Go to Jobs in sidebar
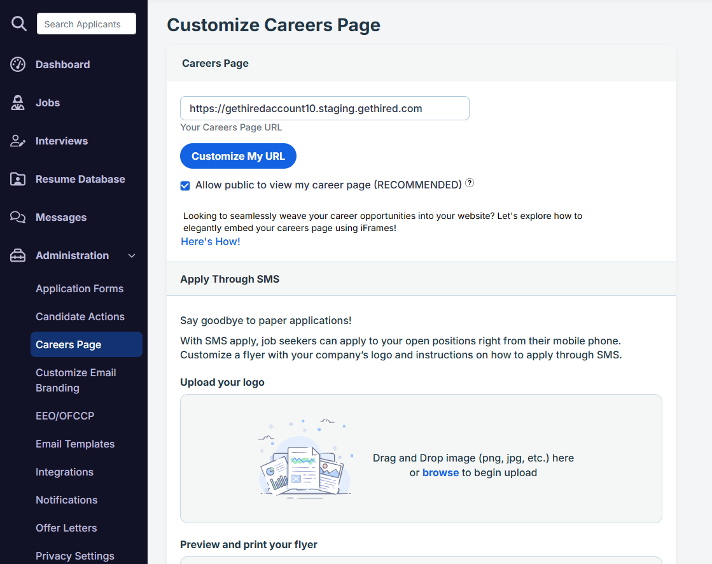The width and height of the screenshot is (712, 564). click(x=48, y=102)
